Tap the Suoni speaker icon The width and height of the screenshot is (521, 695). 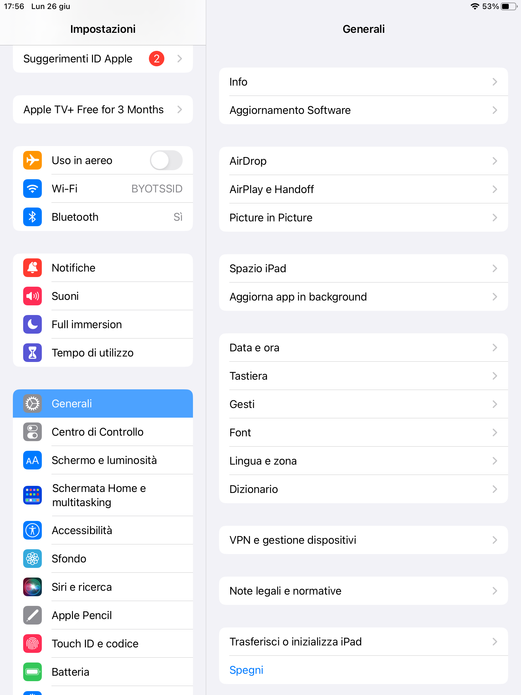(32, 296)
